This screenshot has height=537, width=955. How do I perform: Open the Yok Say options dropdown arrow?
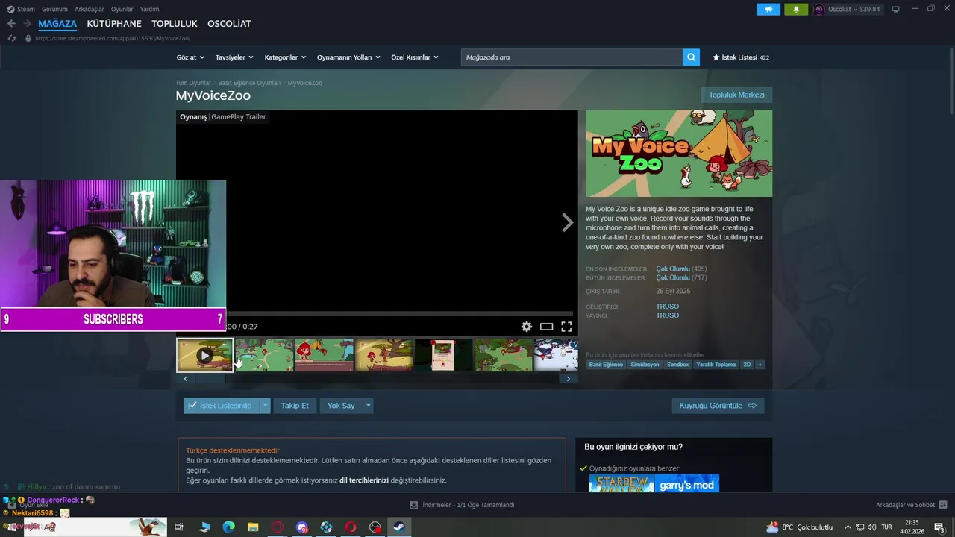click(368, 406)
